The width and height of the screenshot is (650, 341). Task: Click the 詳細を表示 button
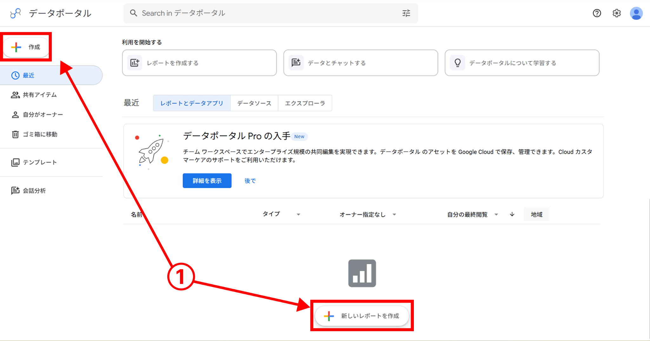click(x=207, y=181)
